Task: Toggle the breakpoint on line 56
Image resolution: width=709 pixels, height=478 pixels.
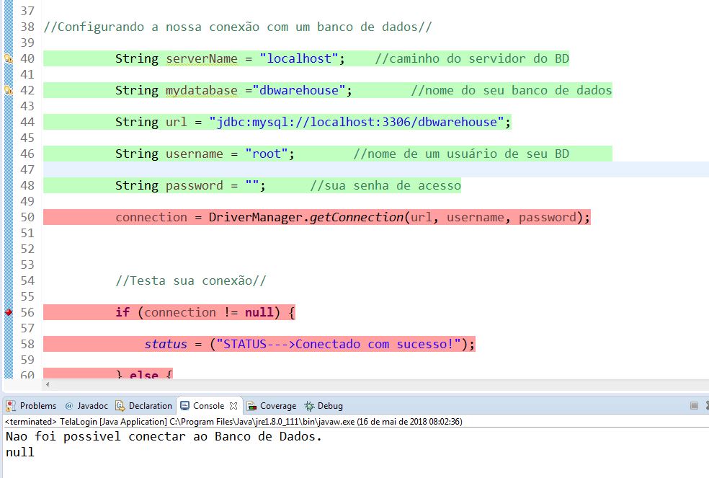Action: (8, 312)
